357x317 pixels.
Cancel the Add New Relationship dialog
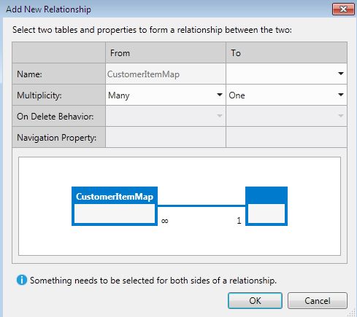point(318,301)
